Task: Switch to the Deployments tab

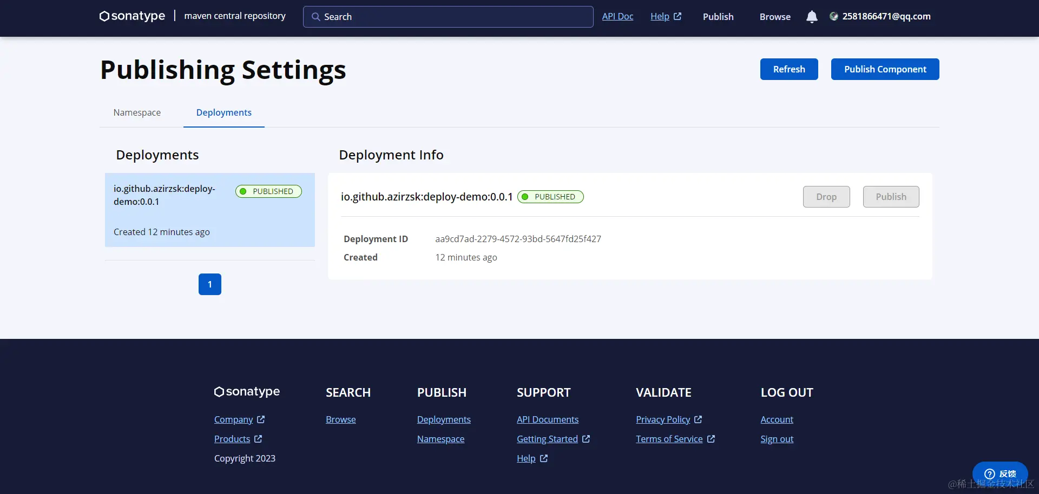Action: 224,112
